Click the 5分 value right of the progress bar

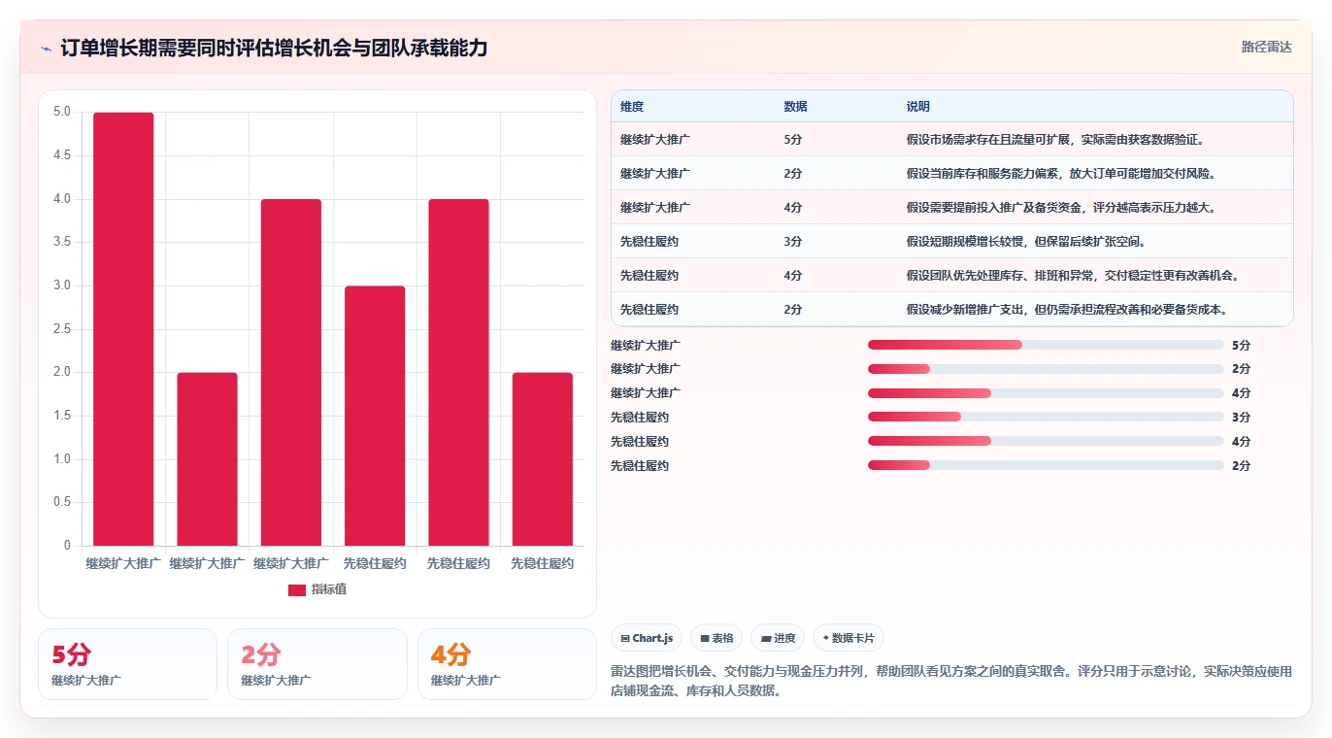(1241, 345)
